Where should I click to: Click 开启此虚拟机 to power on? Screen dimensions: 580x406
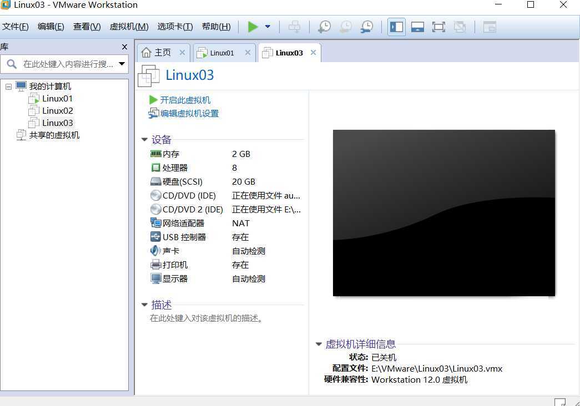185,100
